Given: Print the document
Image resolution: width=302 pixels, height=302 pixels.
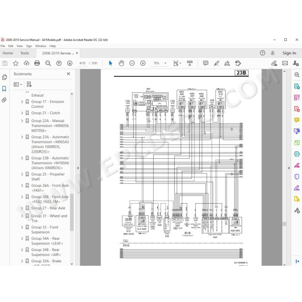Looking at the screenshot, I should [37, 63].
